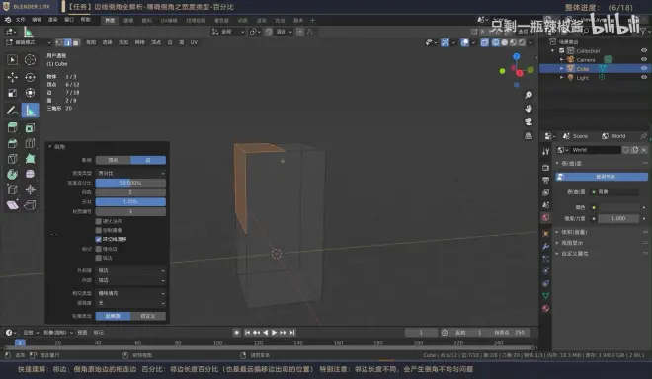
Task: Expand the Light item in the outliner
Action: pos(562,78)
